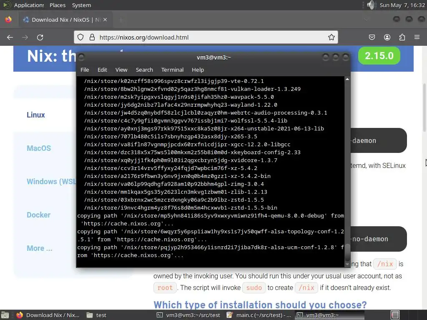
Task: Select Linux in the sidebar
Action: 36,115
